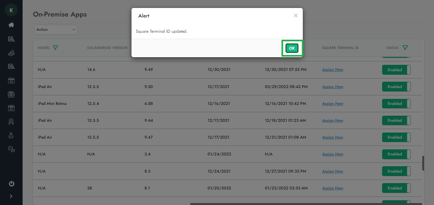Click the vertical scrollbar thumb

(423, 163)
